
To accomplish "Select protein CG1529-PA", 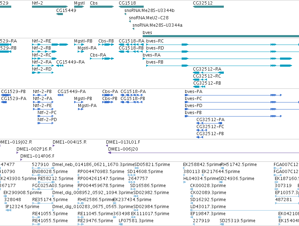I will click(x=4, y=102).
